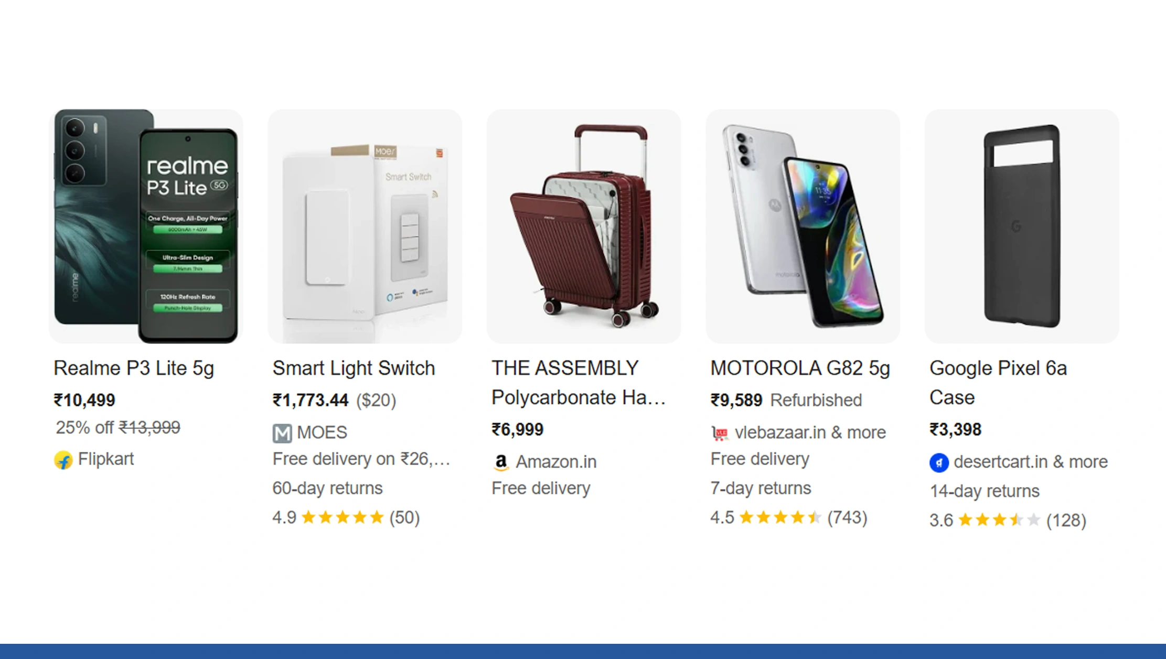This screenshot has height=659, width=1166.
Task: Click 'desertcart.in & more' seller options
Action: pos(1030,462)
